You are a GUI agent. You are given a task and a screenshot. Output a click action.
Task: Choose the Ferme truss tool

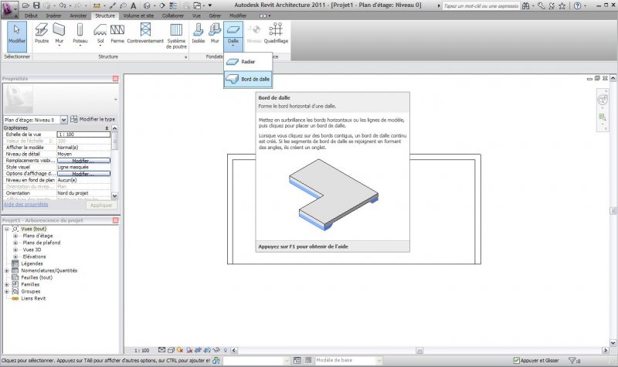117,33
